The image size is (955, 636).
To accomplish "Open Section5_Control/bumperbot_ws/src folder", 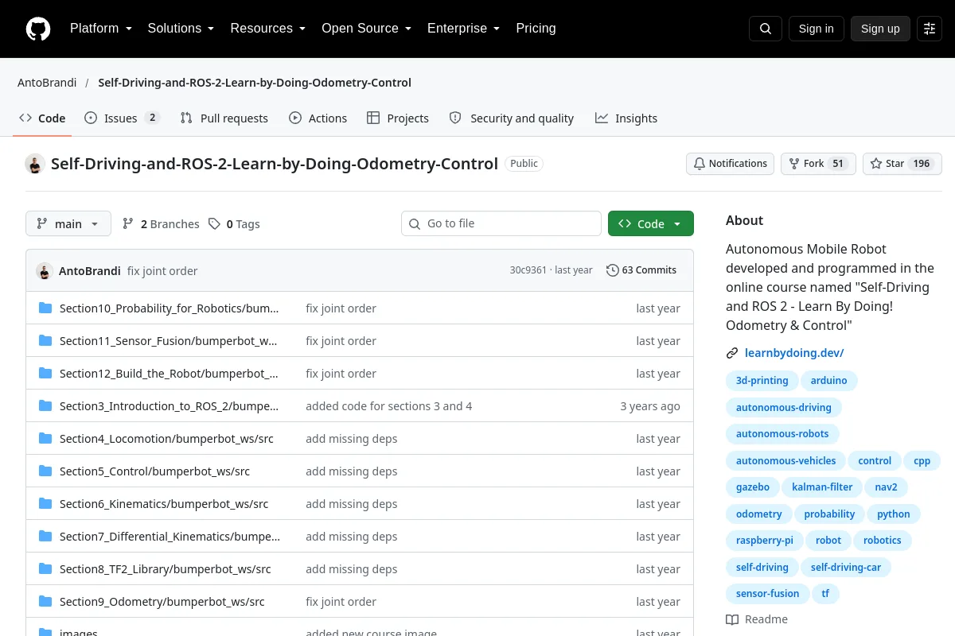I will pyautogui.click(x=154, y=471).
